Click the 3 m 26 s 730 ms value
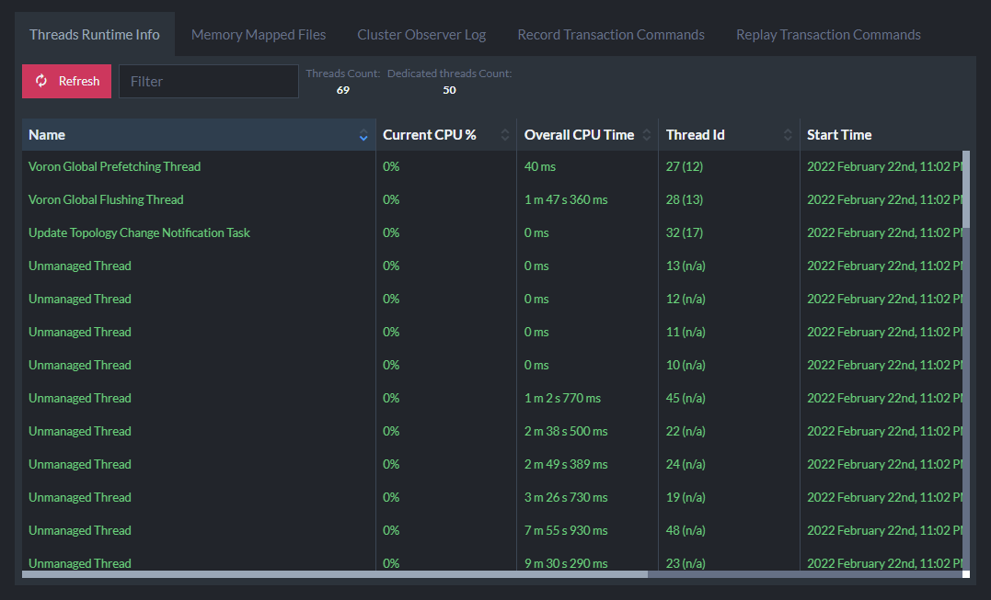The height and width of the screenshot is (600, 991). 566,498
